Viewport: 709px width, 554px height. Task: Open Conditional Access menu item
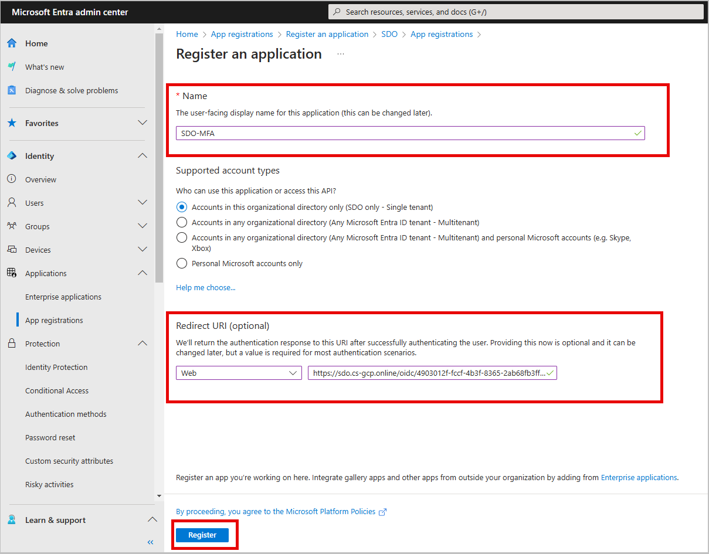click(57, 390)
